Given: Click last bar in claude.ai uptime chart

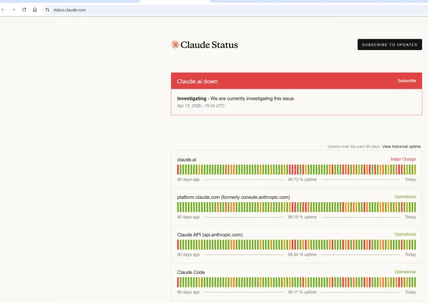Looking at the screenshot, I should (415, 170).
